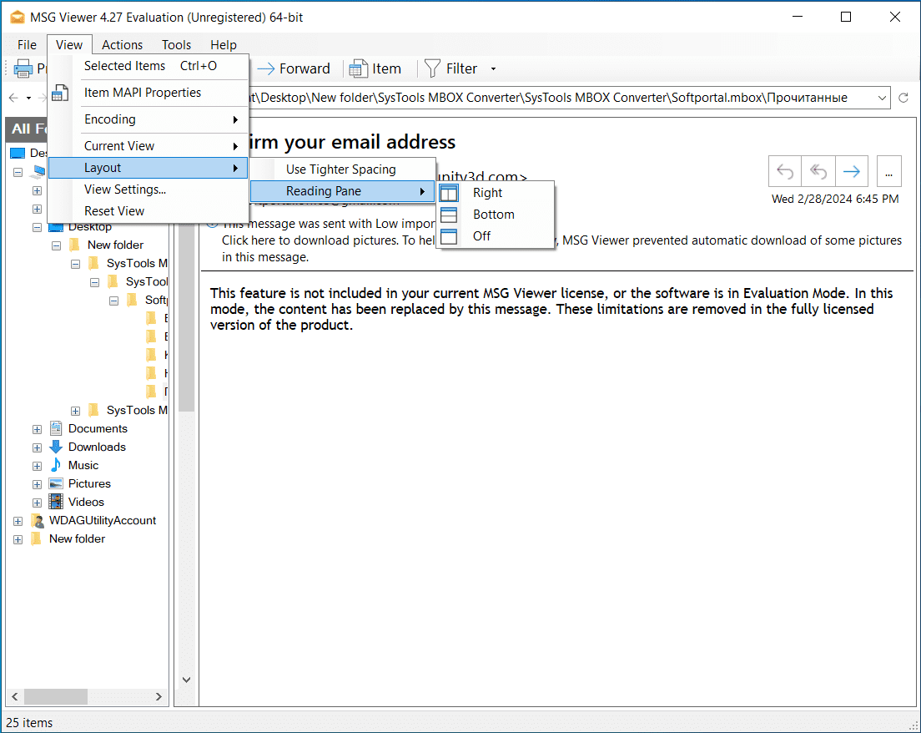
Task: Click the Print toolbar icon
Action: point(23,68)
